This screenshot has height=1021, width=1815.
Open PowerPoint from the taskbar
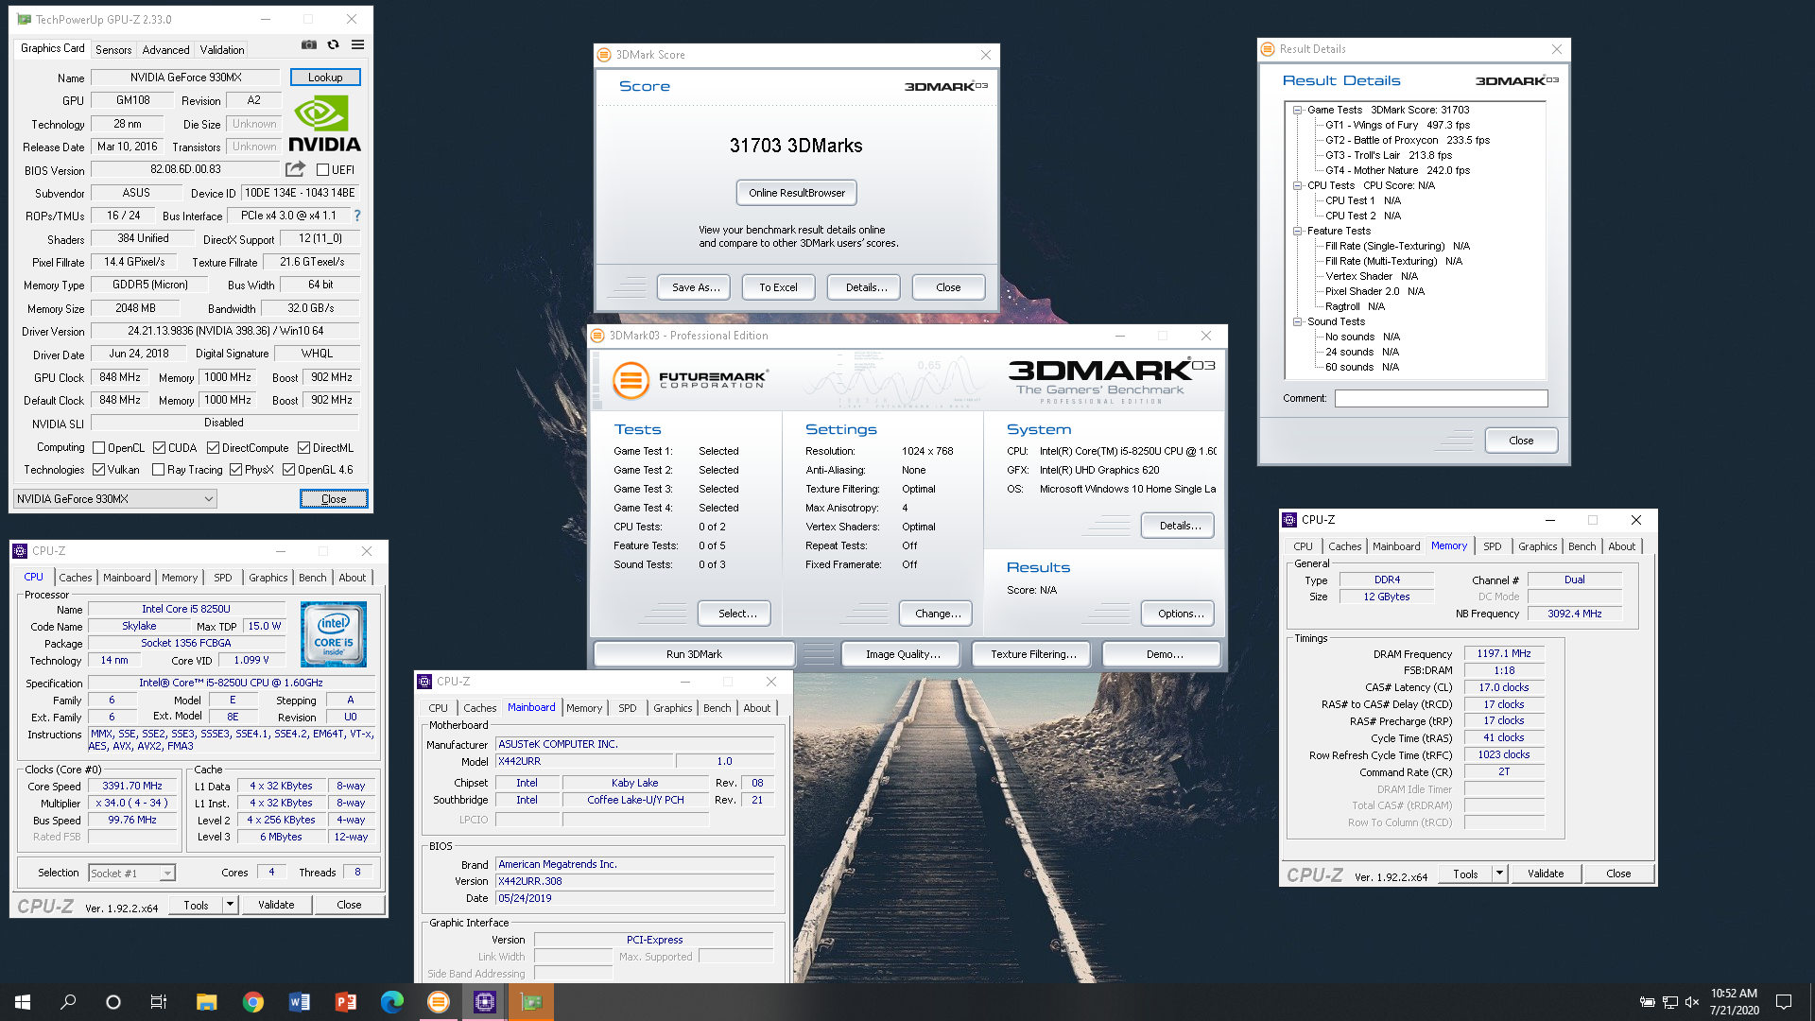point(345,1002)
